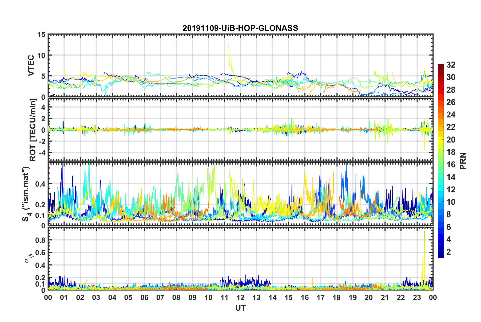
Task: Click VTEC y-axis tick label 15
Action: (41, 35)
